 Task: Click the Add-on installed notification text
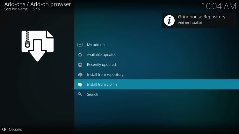[190, 23]
